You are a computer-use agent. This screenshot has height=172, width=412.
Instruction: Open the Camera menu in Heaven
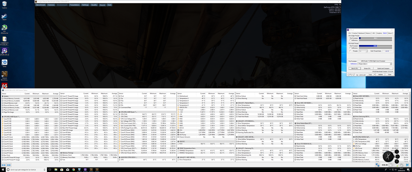click(x=51, y=5)
